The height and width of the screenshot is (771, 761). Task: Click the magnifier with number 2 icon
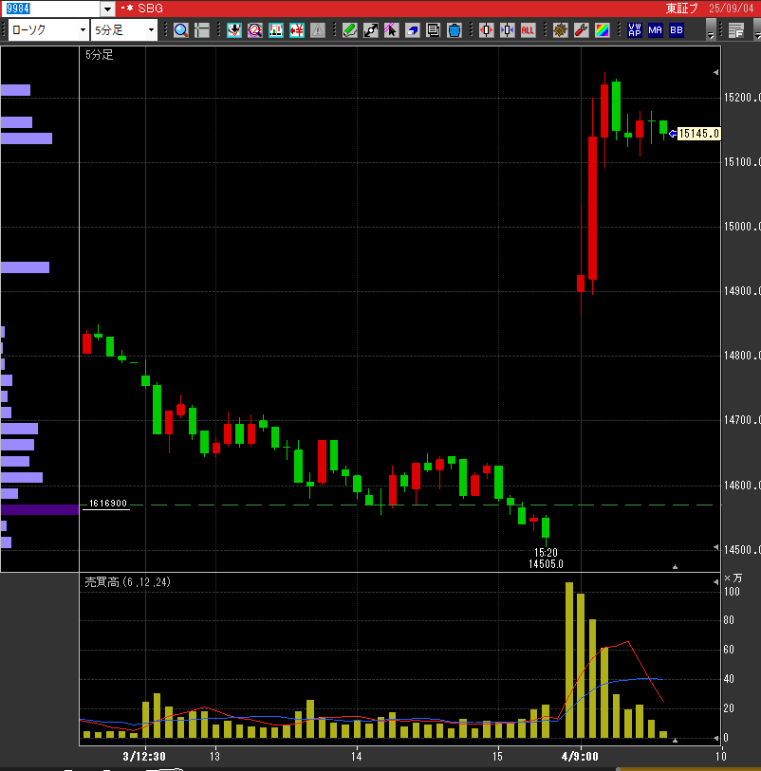[x=255, y=30]
